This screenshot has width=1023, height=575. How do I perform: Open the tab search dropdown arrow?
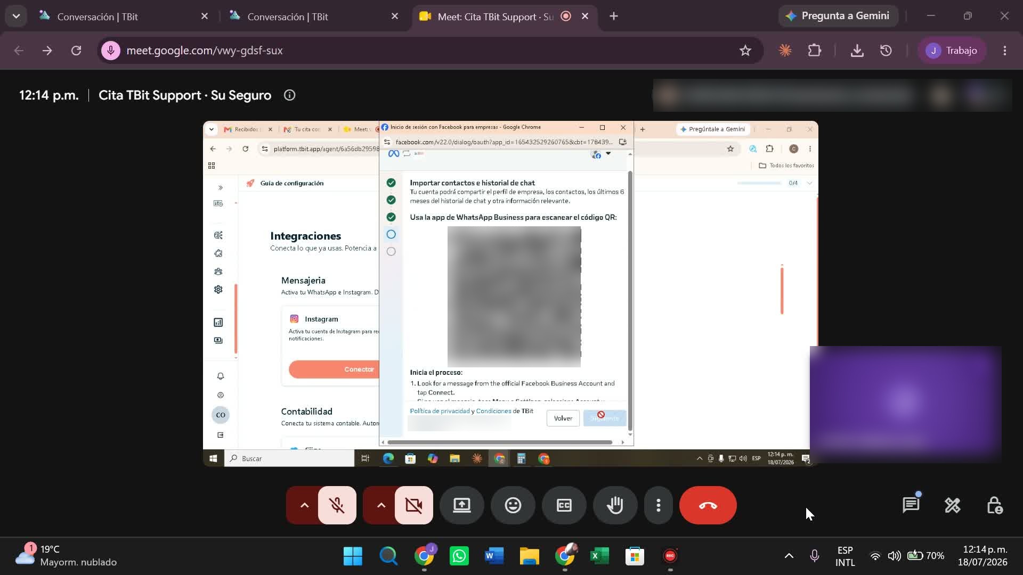pos(16,17)
